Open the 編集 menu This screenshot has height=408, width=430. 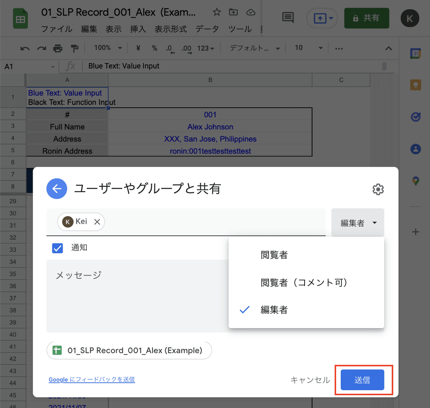89,29
